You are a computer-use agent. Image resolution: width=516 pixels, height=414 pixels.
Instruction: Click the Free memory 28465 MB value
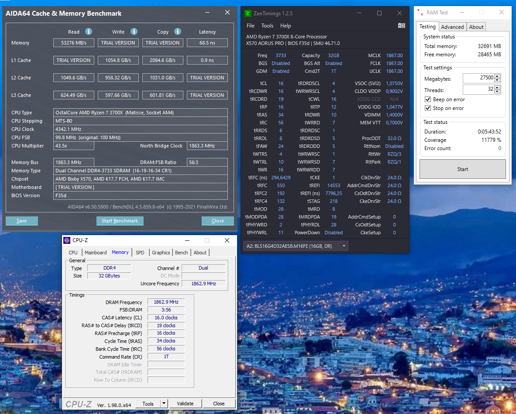pos(489,55)
